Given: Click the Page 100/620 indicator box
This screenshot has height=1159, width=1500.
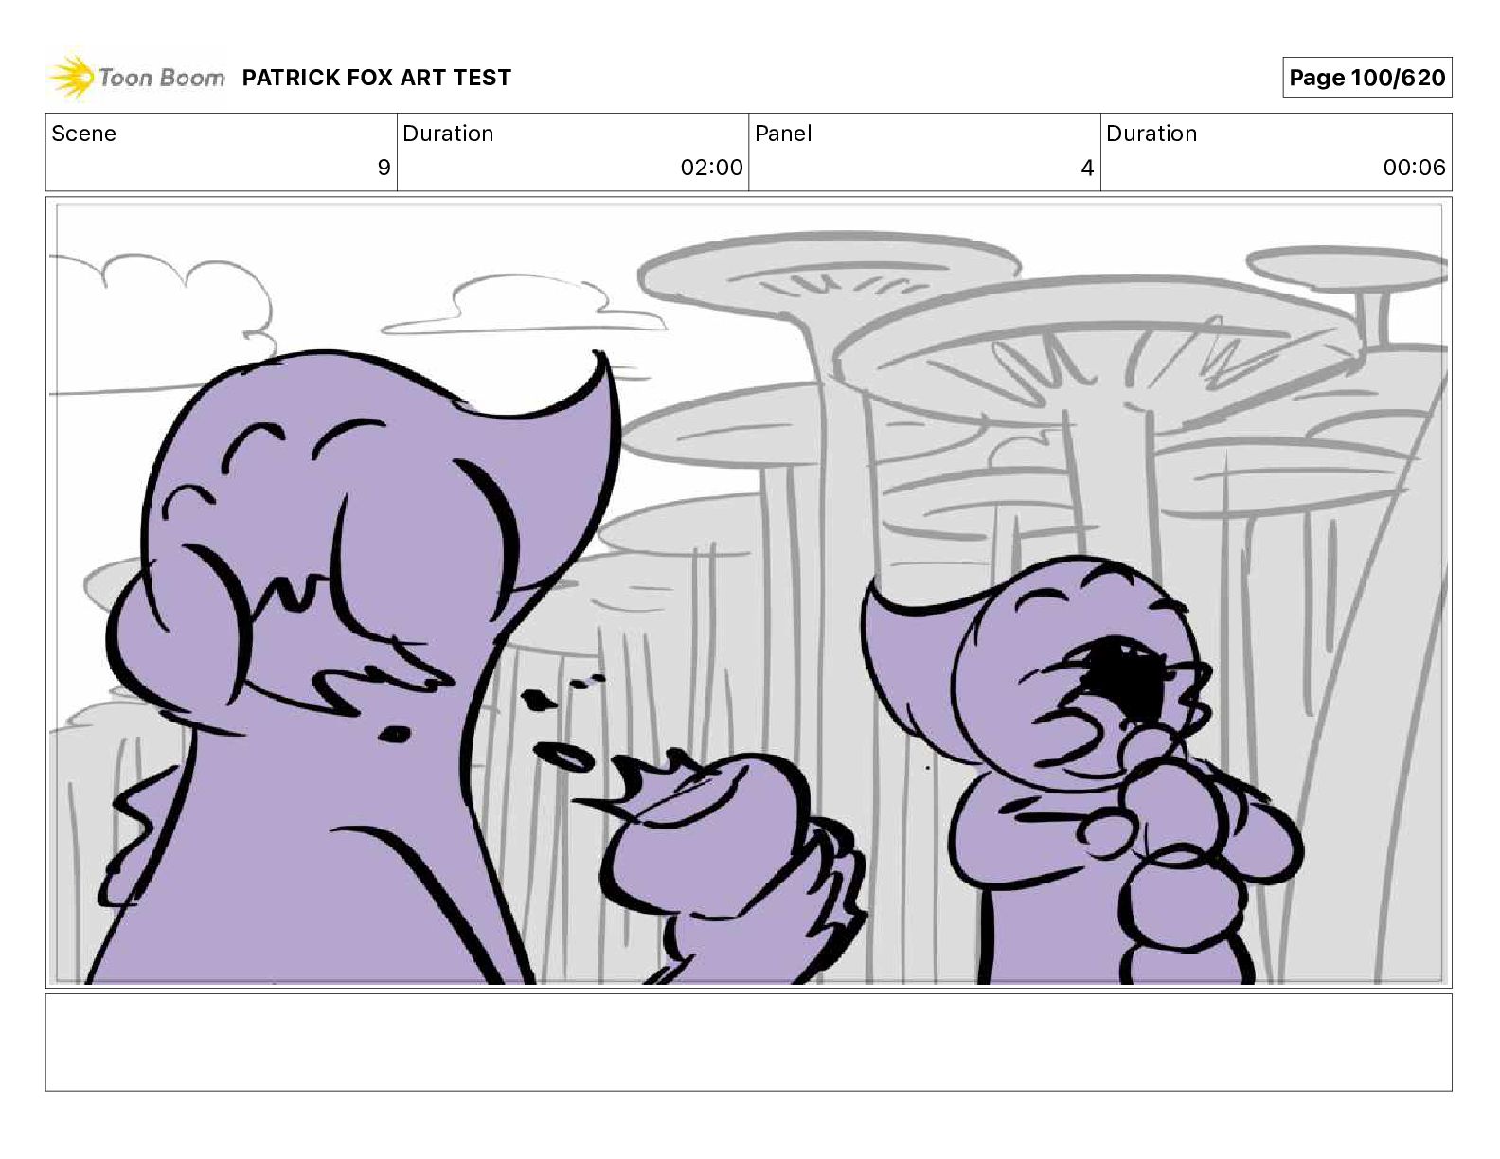Looking at the screenshot, I should coord(1366,78).
